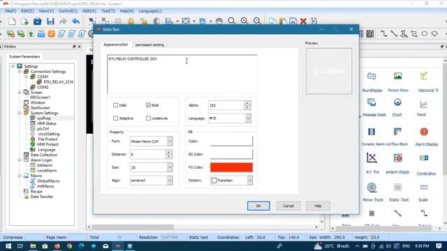This screenshot has height=251, width=447.
Task: Select the System Parameters tab
Action: point(24,56)
